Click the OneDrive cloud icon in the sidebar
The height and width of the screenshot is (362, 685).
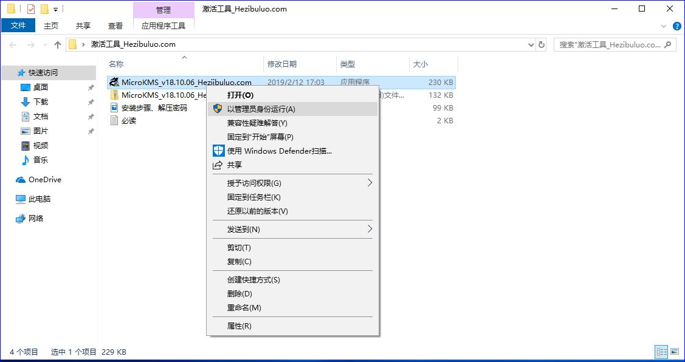(19, 179)
